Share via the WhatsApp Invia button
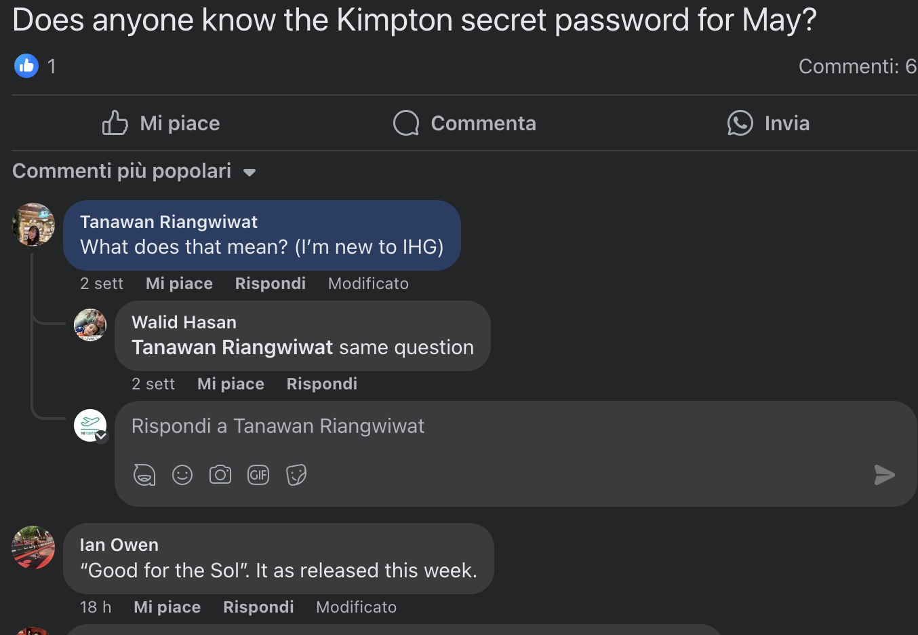Image resolution: width=918 pixels, height=635 pixels. coord(768,123)
